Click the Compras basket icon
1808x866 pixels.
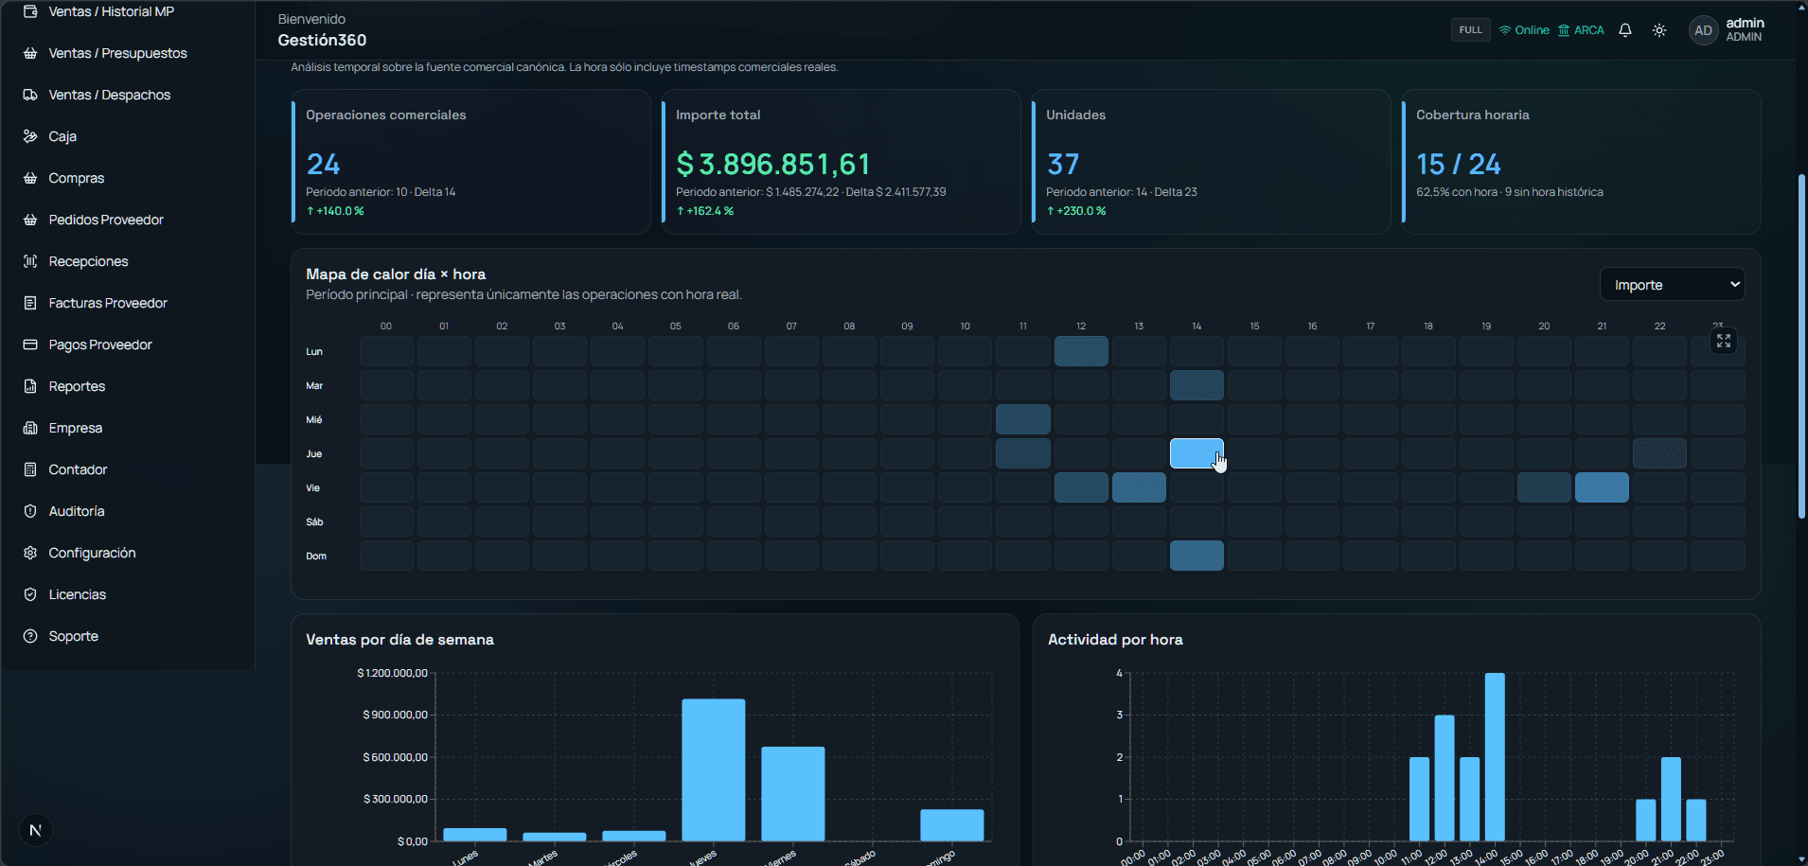[30, 178]
